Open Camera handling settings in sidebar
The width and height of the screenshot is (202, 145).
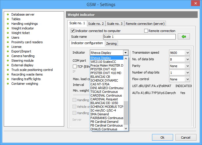(23, 56)
